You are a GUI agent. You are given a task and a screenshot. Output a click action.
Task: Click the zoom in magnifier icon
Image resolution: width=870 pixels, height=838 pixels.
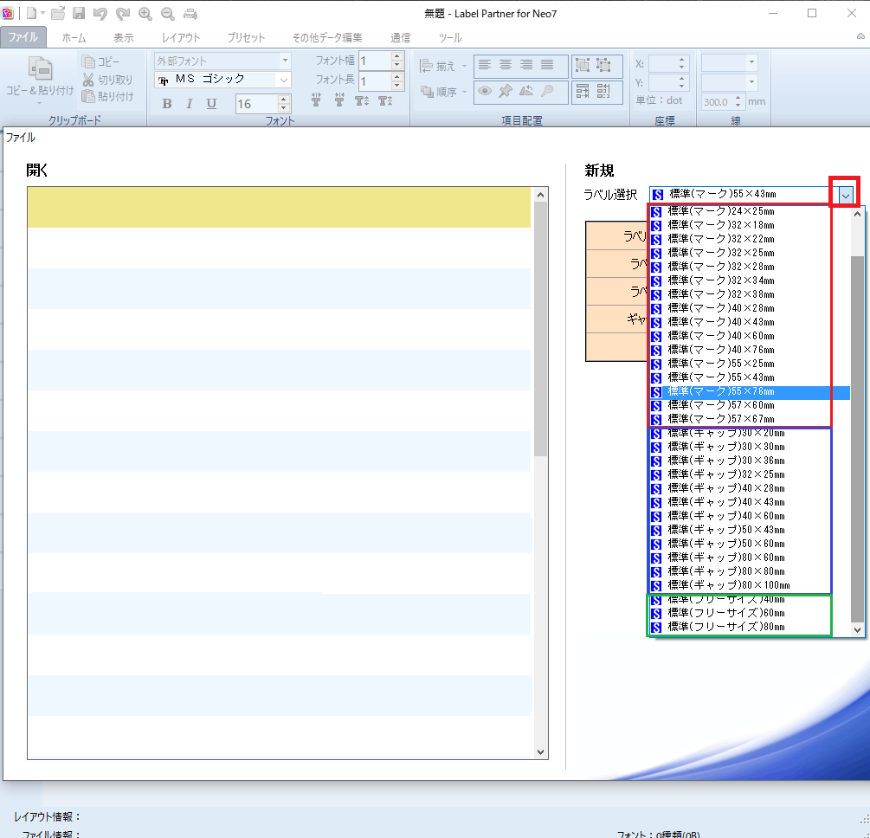pos(145,13)
